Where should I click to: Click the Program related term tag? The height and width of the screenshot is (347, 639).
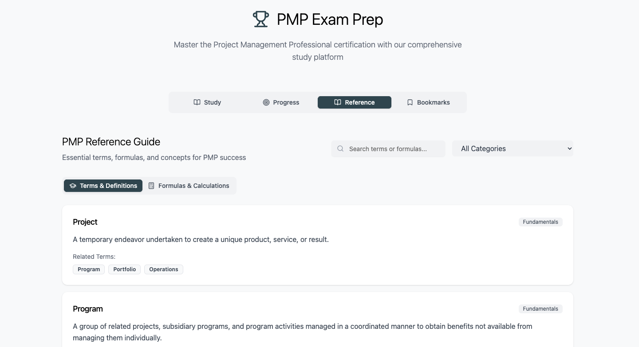(x=89, y=269)
